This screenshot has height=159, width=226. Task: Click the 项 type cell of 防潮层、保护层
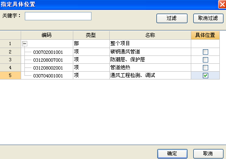(91, 60)
